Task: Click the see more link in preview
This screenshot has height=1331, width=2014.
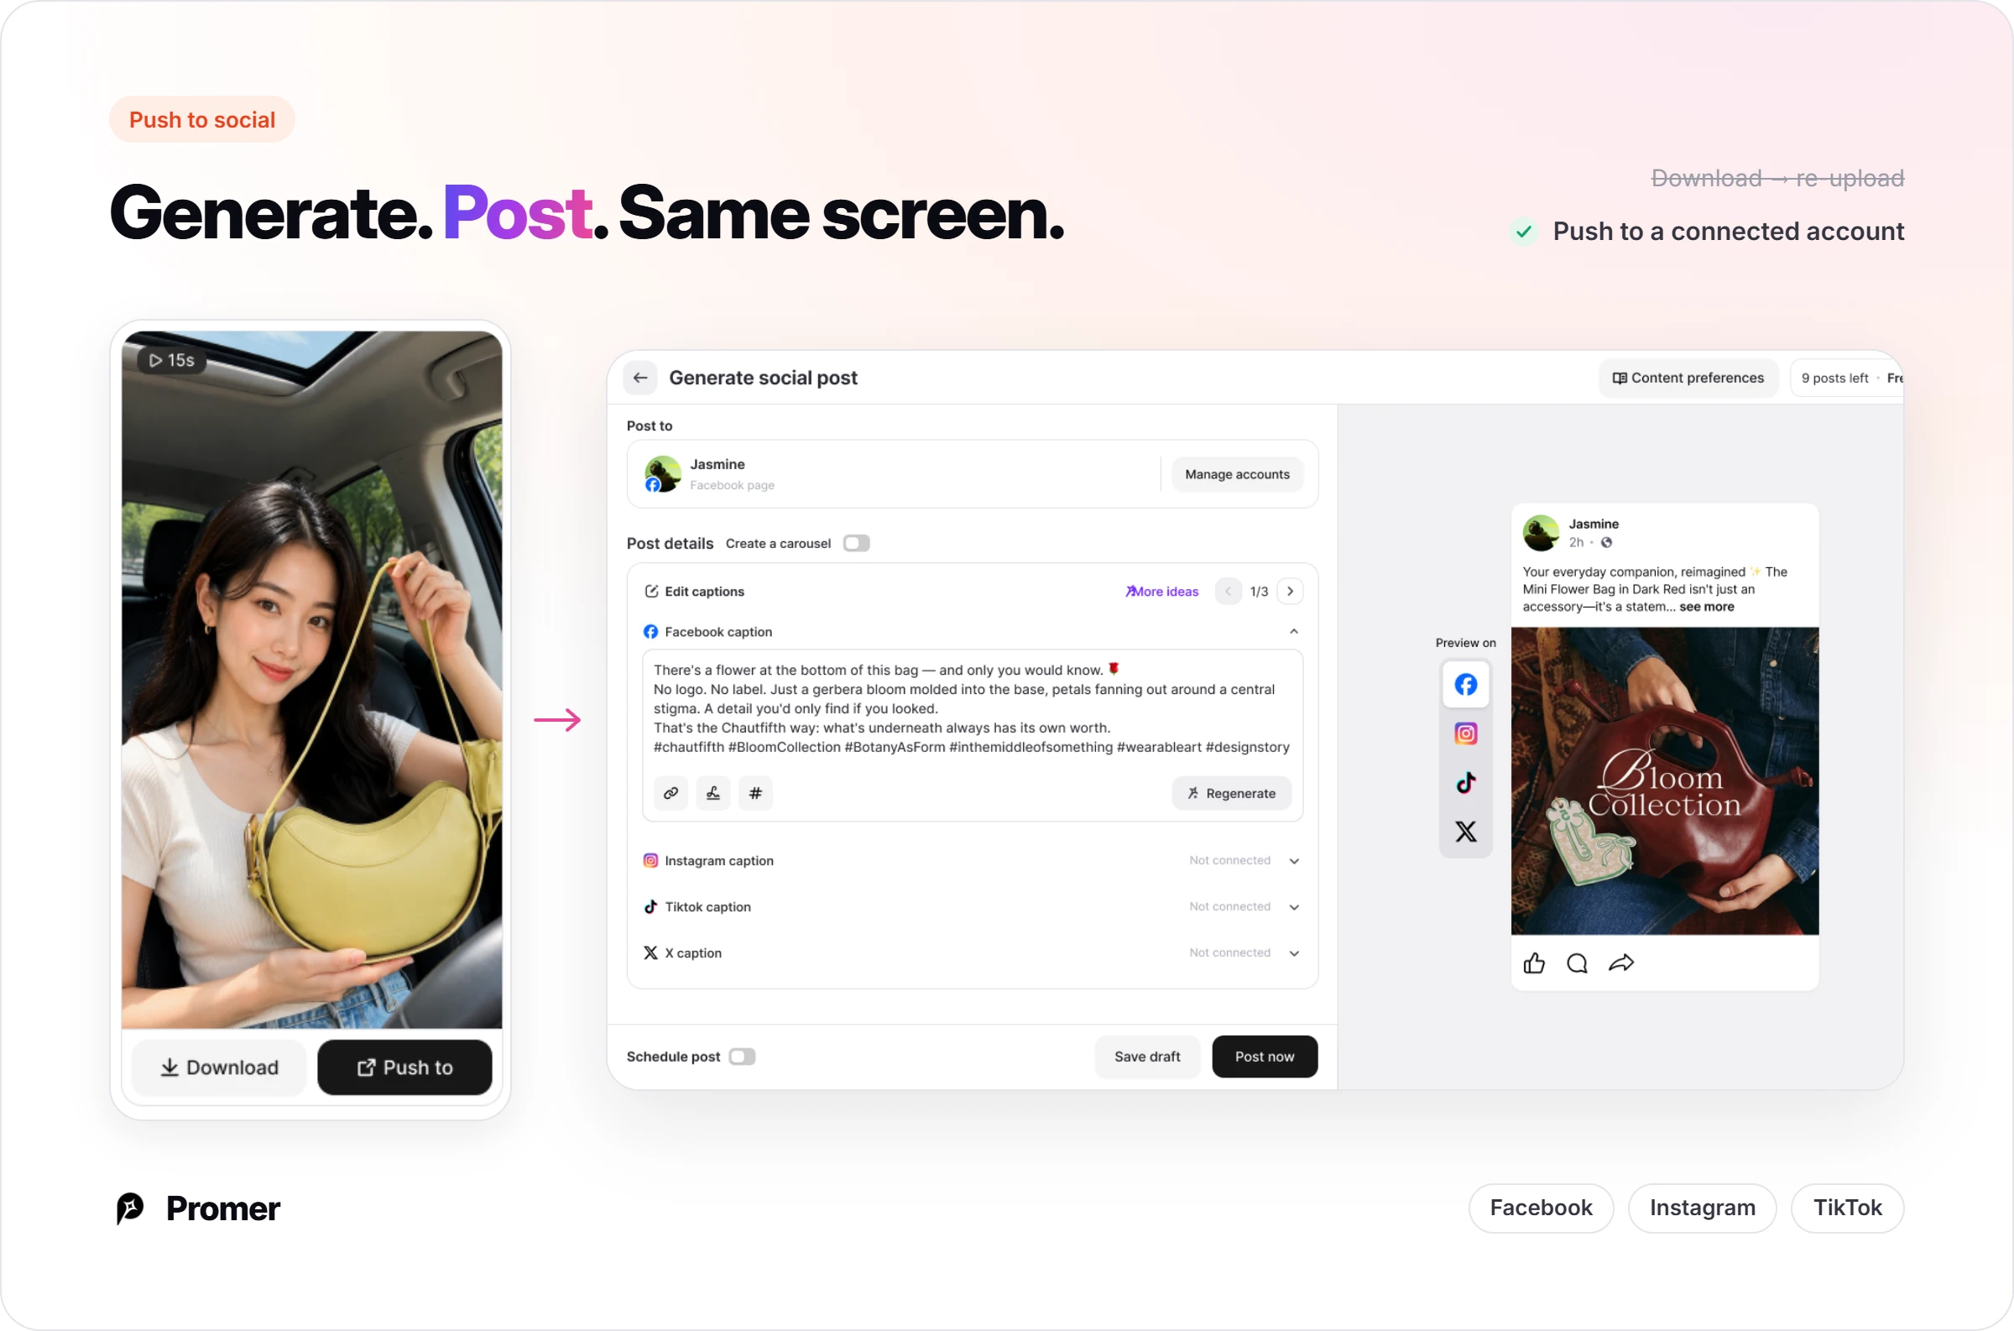Action: tap(1707, 607)
